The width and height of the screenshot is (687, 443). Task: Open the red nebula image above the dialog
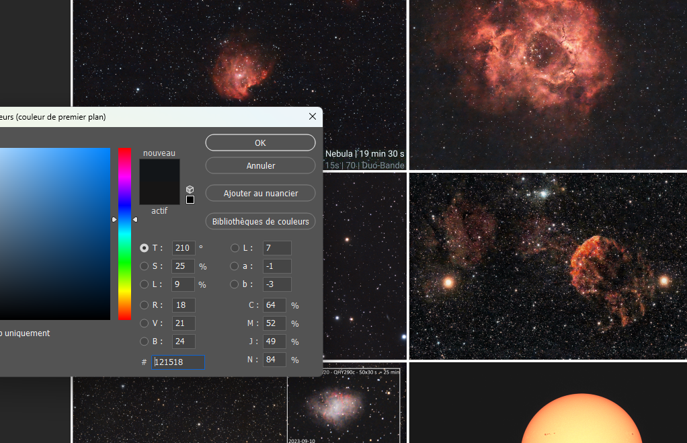(240, 52)
